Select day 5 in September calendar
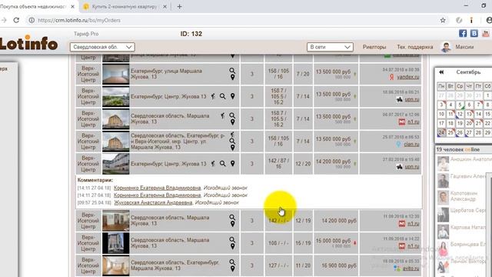 click(460, 105)
